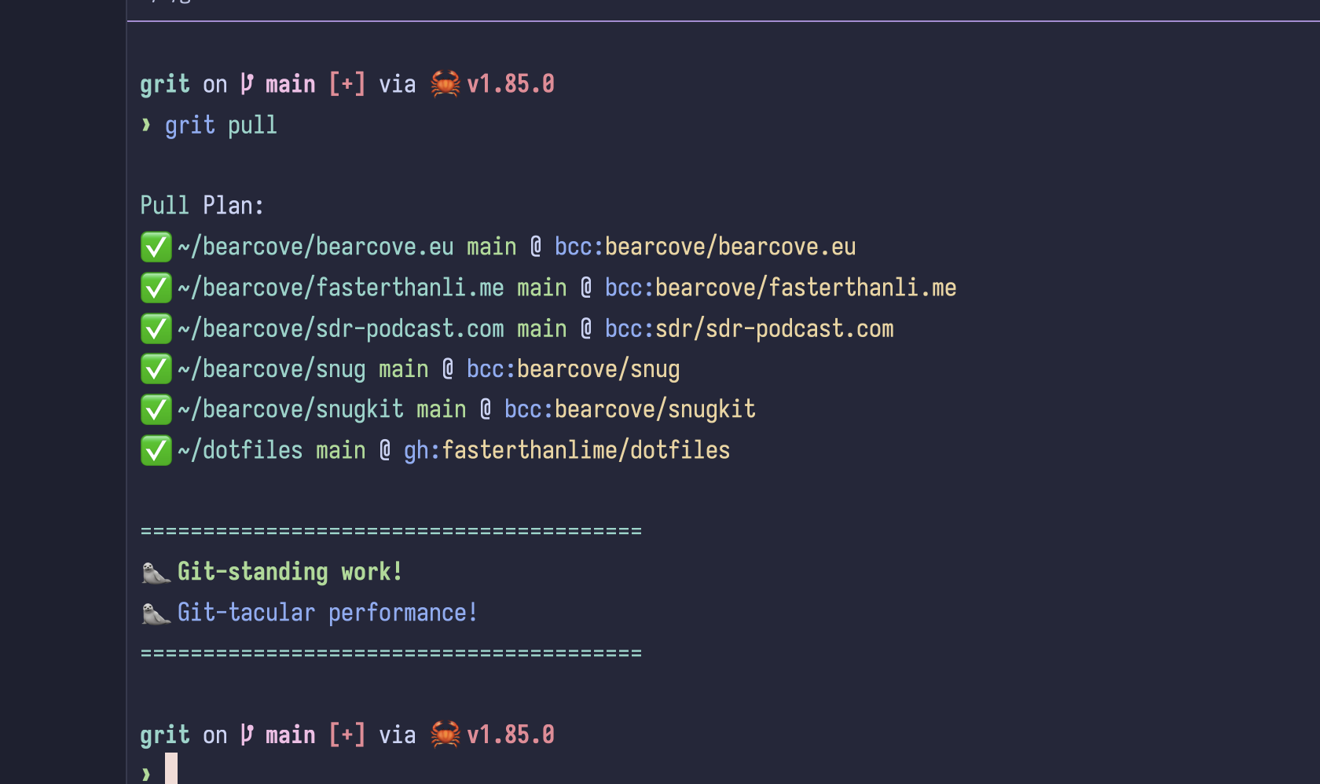Open the bcc:sdr/sdr-podcast.com remote link
This screenshot has height=784, width=1320.
(x=749, y=328)
